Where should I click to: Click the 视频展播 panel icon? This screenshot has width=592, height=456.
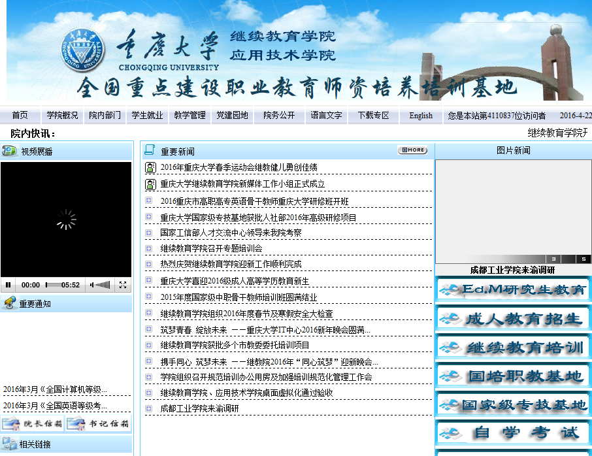(x=9, y=151)
